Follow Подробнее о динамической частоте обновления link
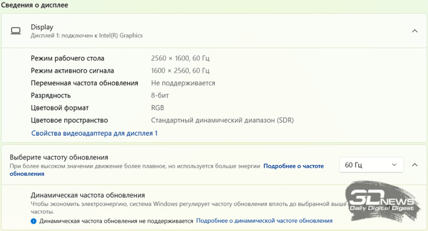The width and height of the screenshot is (428, 231). [264, 221]
